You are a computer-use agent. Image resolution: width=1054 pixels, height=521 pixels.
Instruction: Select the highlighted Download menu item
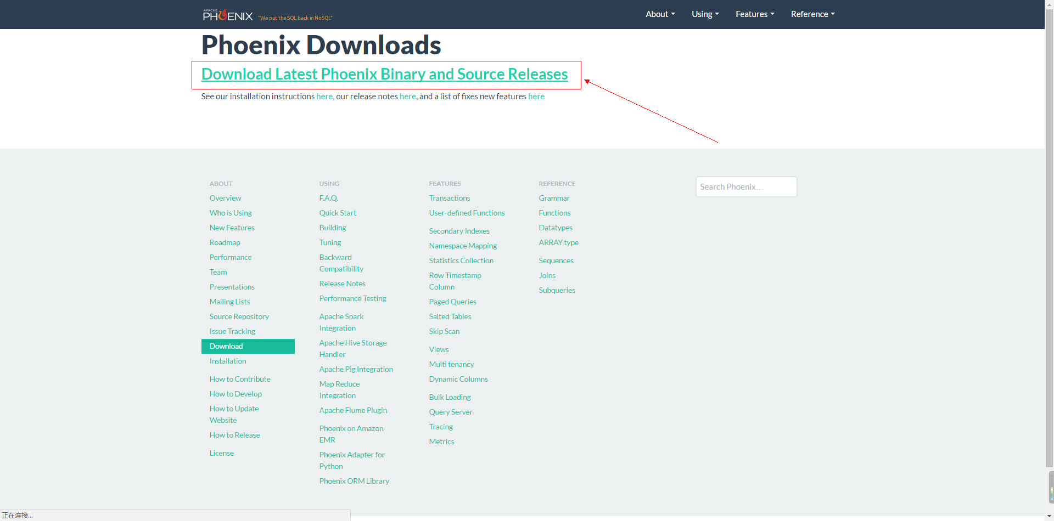(248, 346)
